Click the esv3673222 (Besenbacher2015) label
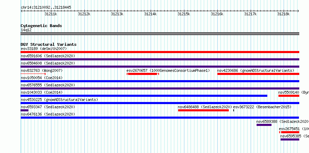Screen dimensions: 309x153 coord(262,107)
